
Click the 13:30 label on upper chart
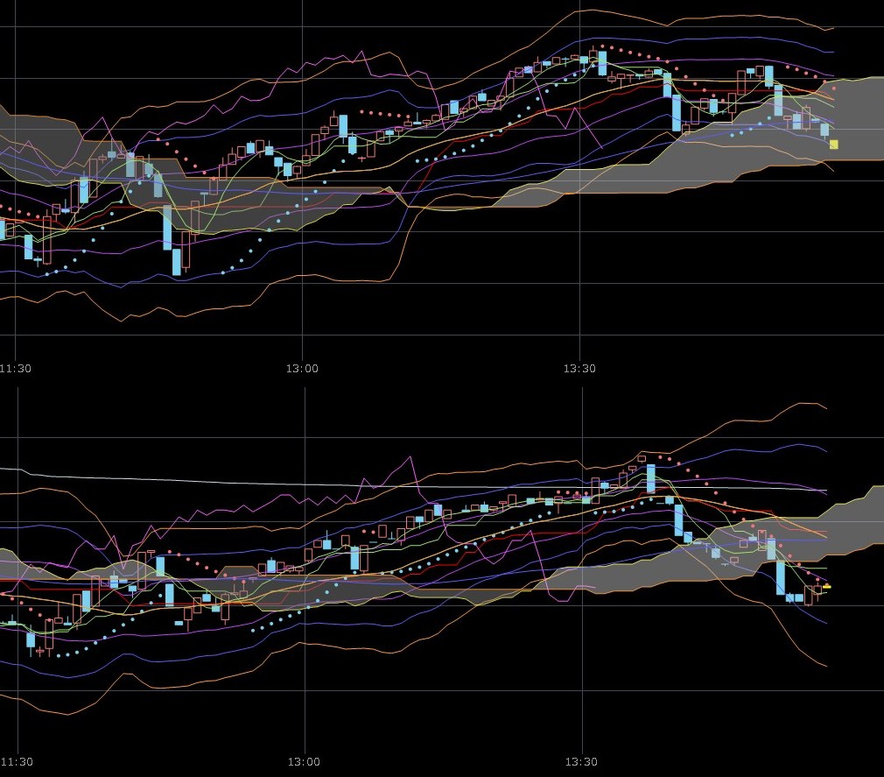(580, 369)
